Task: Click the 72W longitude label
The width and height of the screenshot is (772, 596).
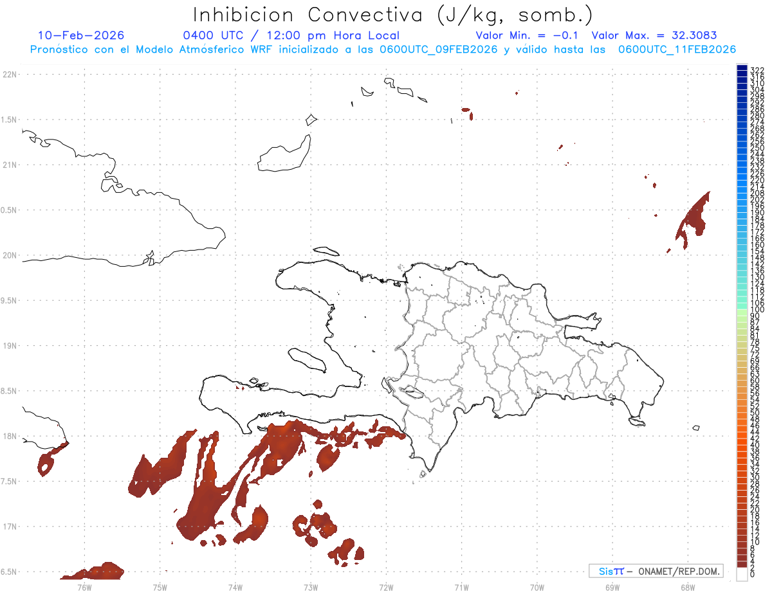Action: [386, 587]
